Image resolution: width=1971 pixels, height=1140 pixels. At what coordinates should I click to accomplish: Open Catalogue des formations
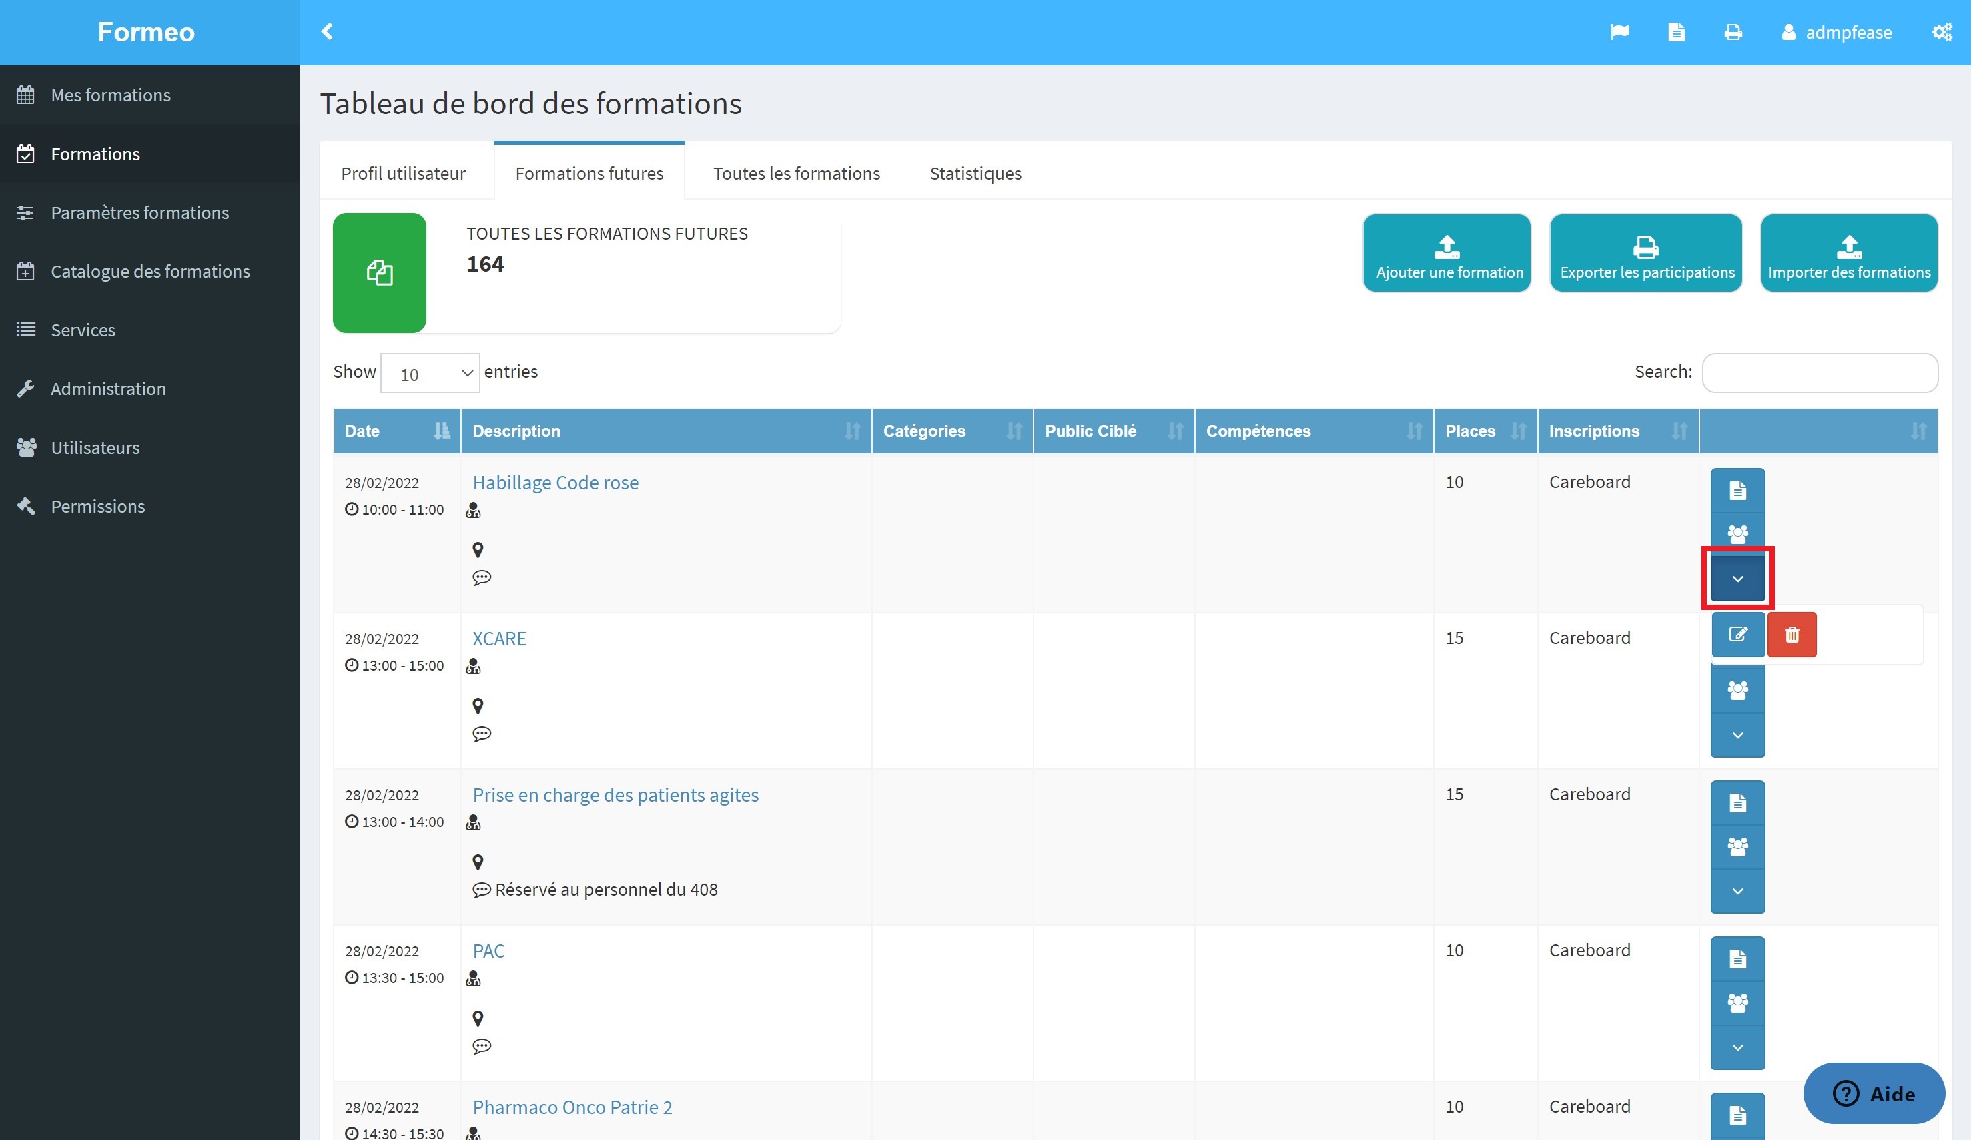coord(149,271)
